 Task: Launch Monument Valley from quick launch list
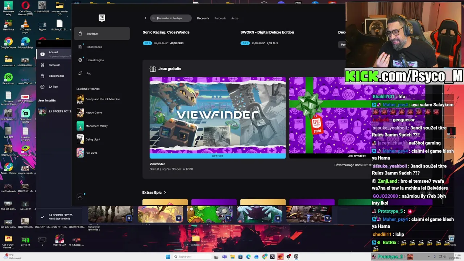pyautogui.click(x=92, y=126)
